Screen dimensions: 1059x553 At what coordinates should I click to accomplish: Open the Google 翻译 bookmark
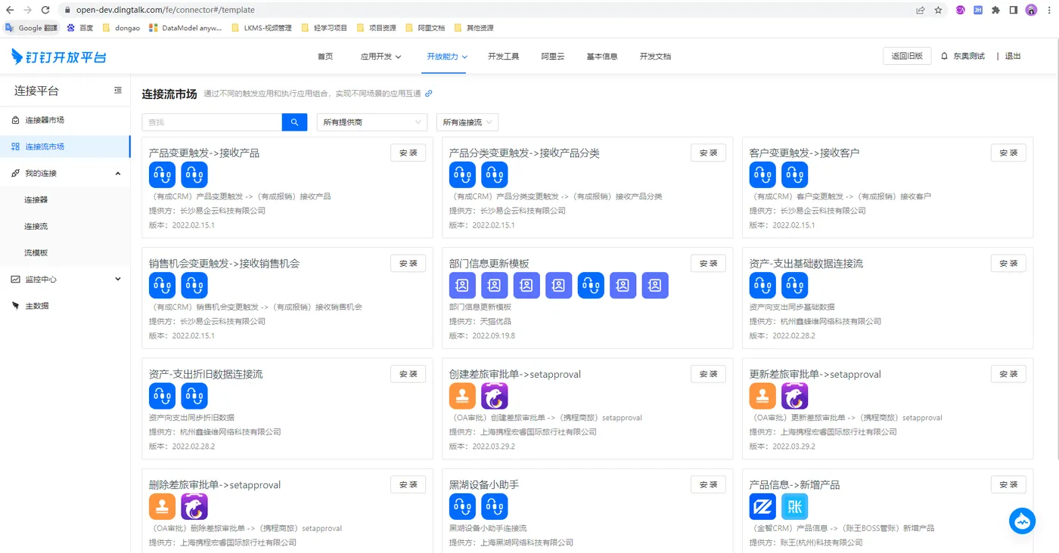point(31,28)
